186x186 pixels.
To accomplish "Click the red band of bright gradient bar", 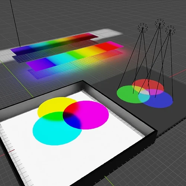I will coord(103,48).
